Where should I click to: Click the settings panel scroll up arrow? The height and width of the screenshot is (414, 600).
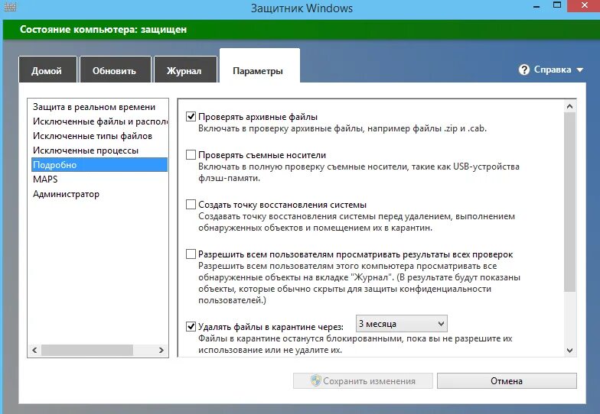tap(569, 106)
